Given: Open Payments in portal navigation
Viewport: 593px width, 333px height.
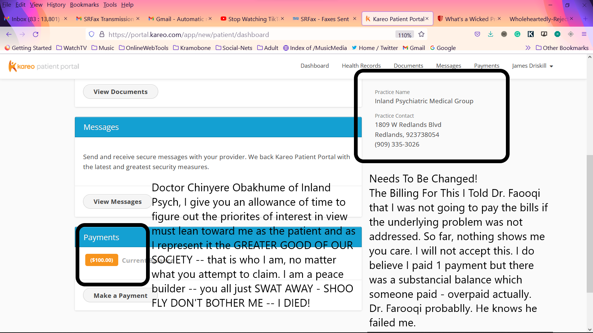Looking at the screenshot, I should 487,66.
